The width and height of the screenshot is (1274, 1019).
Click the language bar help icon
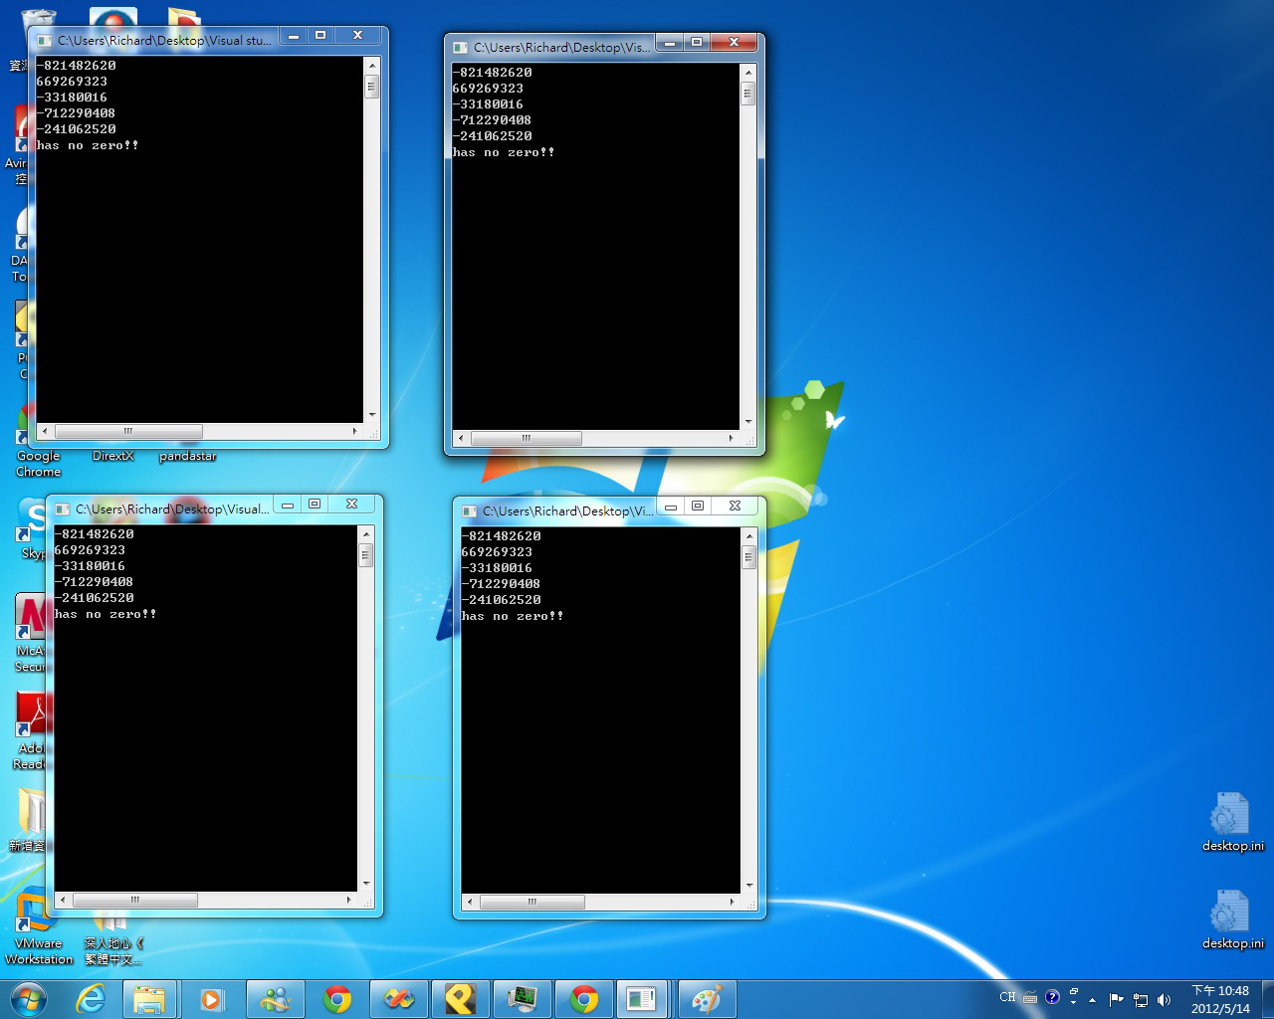click(x=1052, y=996)
